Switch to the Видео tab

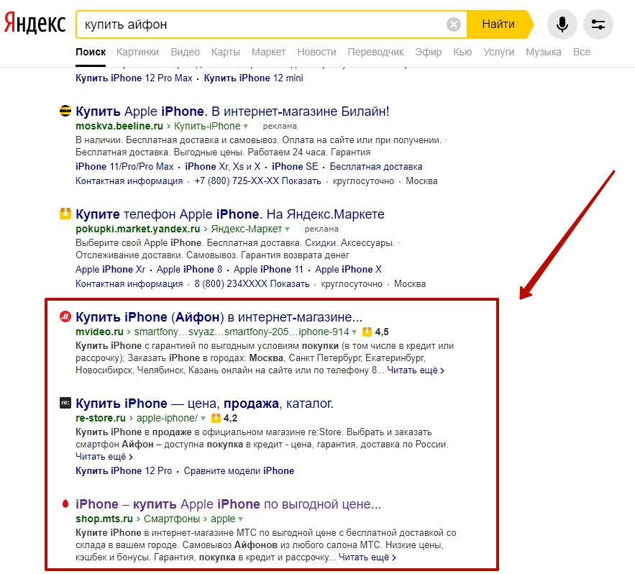click(185, 52)
